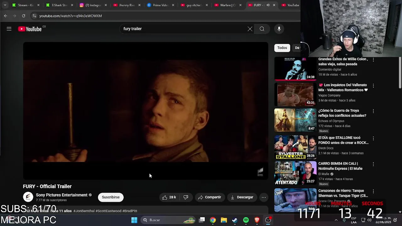The image size is (402, 226).
Task: Open Spotify from taskbar
Action: [x=246, y=220]
